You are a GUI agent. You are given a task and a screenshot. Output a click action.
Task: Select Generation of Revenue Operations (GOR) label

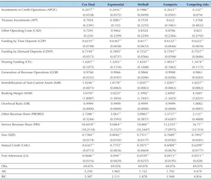click(x=30, y=72)
